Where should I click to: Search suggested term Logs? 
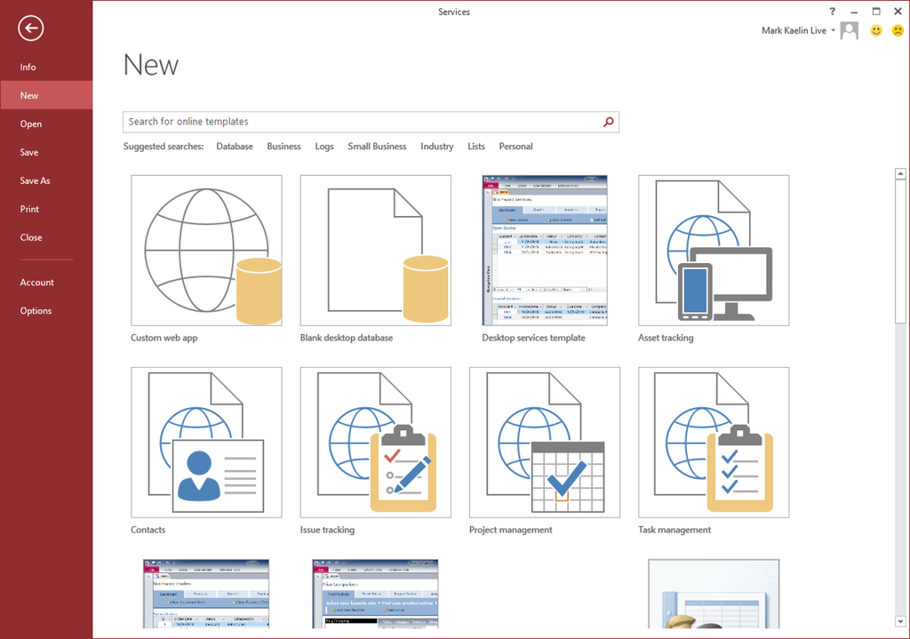[324, 147]
